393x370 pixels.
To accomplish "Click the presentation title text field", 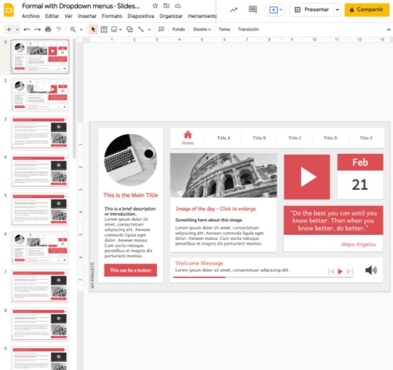I will click(80, 6).
